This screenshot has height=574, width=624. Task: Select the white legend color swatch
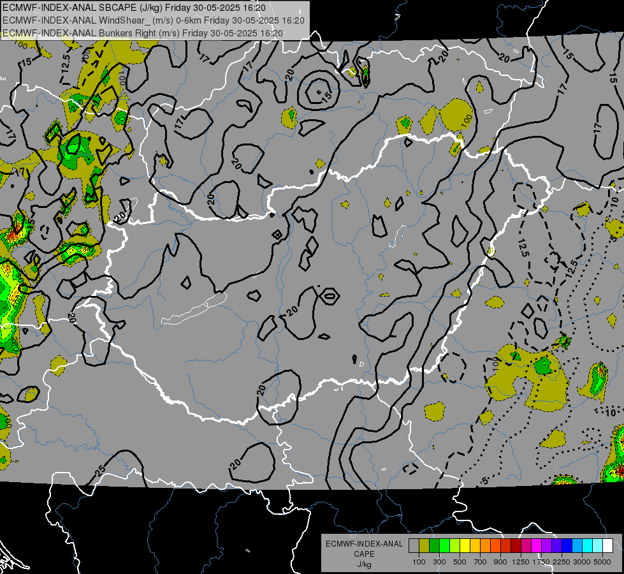click(607, 546)
